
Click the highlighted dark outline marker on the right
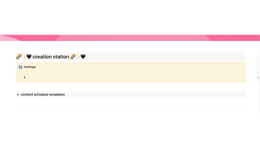(x=258, y=78)
